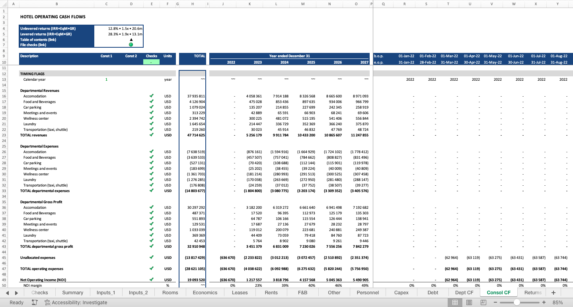Select the 'Year ended December 31' header
573x307 pixels.
pyautogui.click(x=289, y=56)
